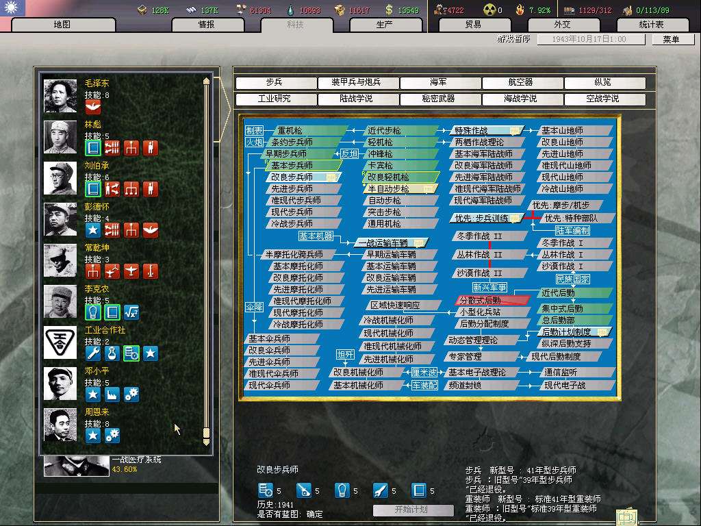Click the book component icon below 改良步兵师
The height and width of the screenshot is (526, 701).
click(419, 490)
